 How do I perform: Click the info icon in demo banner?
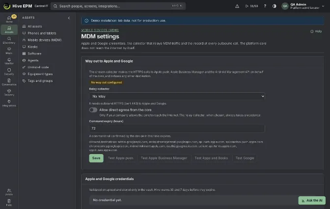(x=86, y=21)
